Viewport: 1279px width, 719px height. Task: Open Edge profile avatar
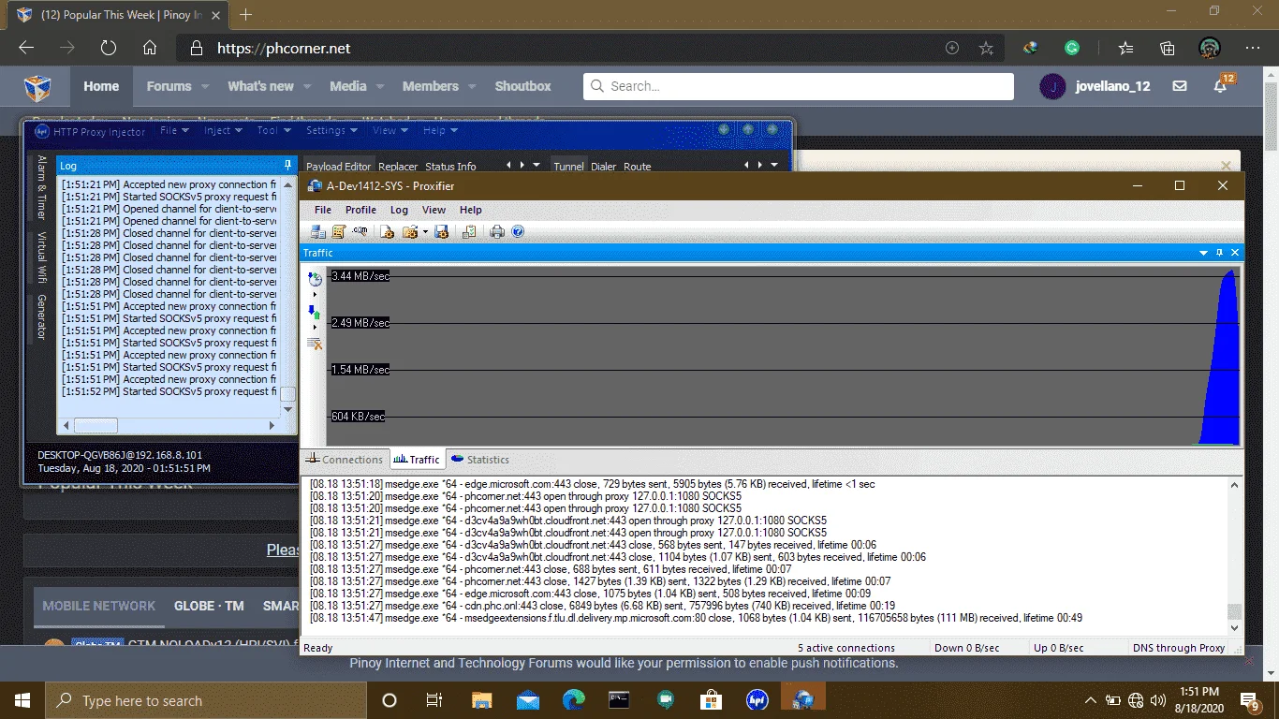coord(1210,48)
